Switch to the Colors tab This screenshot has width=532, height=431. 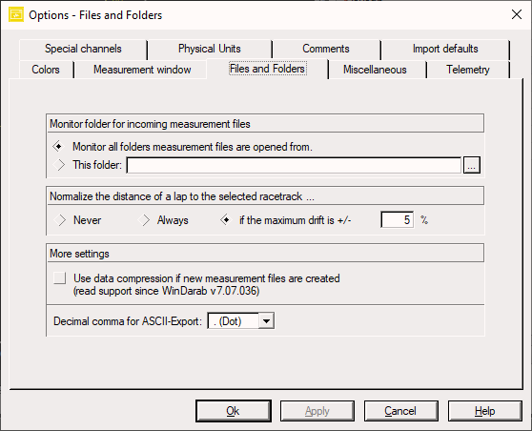pyautogui.click(x=46, y=70)
